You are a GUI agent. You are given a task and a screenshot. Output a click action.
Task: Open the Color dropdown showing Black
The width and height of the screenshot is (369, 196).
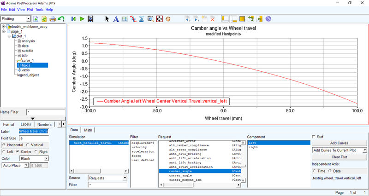[x=33, y=158]
